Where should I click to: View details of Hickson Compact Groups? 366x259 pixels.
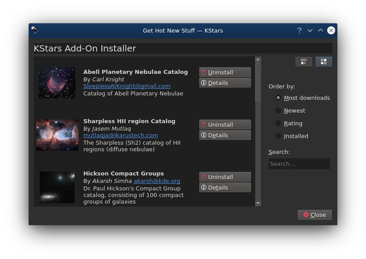[x=225, y=187]
